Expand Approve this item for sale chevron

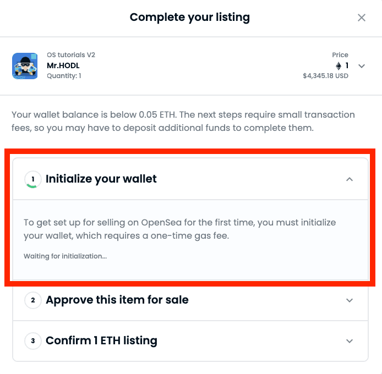click(x=350, y=300)
